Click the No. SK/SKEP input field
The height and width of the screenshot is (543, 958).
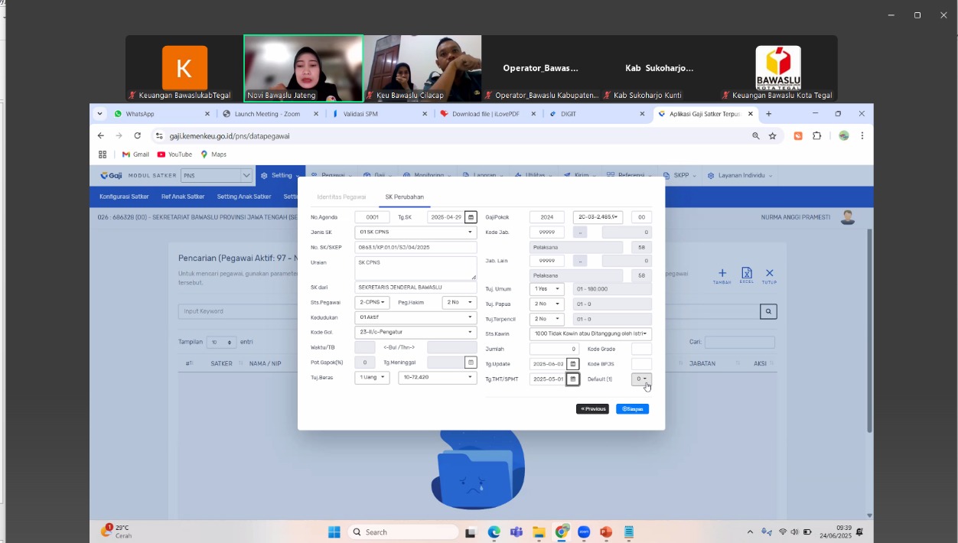coord(415,248)
